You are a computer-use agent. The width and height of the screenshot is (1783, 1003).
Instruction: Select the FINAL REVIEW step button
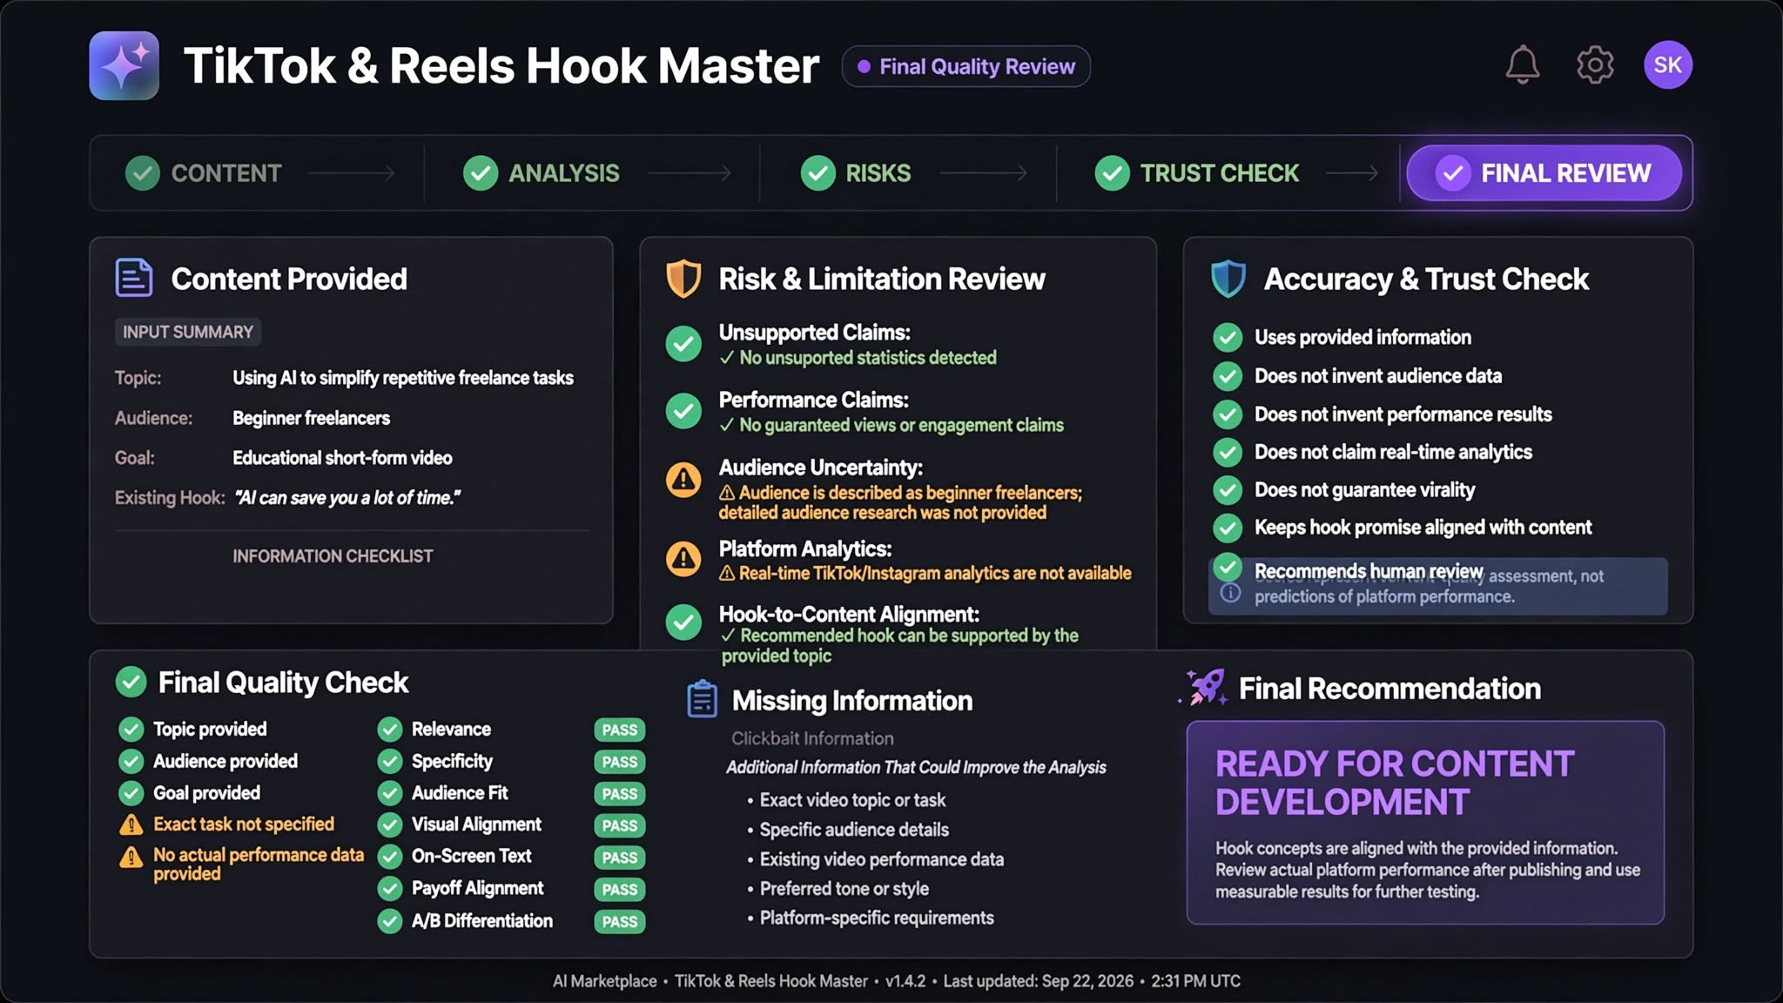point(1544,173)
